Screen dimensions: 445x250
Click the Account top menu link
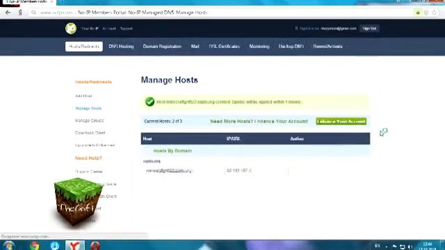point(109,28)
